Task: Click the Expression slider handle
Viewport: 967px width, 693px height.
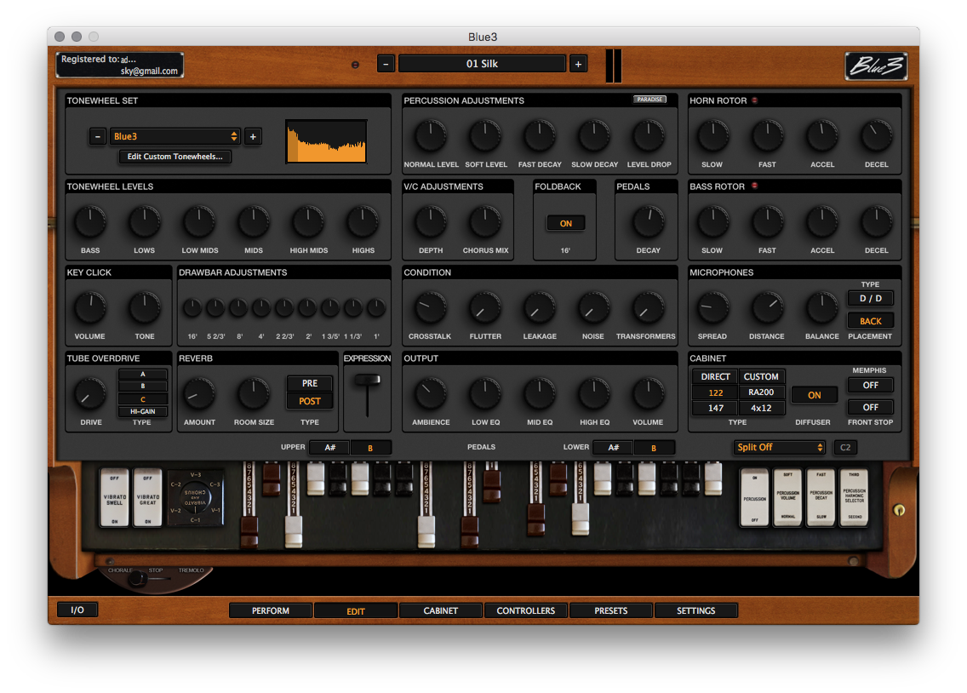Action: click(368, 379)
